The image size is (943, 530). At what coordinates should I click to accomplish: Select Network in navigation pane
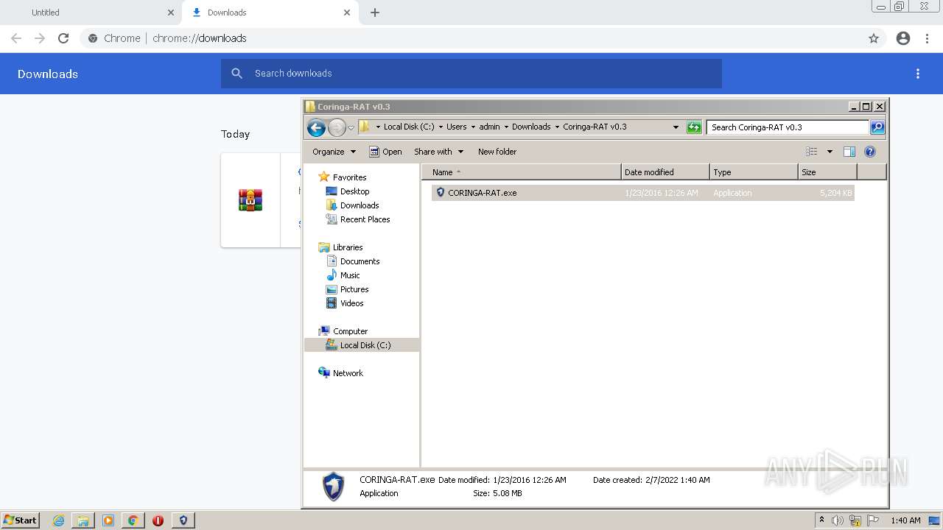pos(340,373)
